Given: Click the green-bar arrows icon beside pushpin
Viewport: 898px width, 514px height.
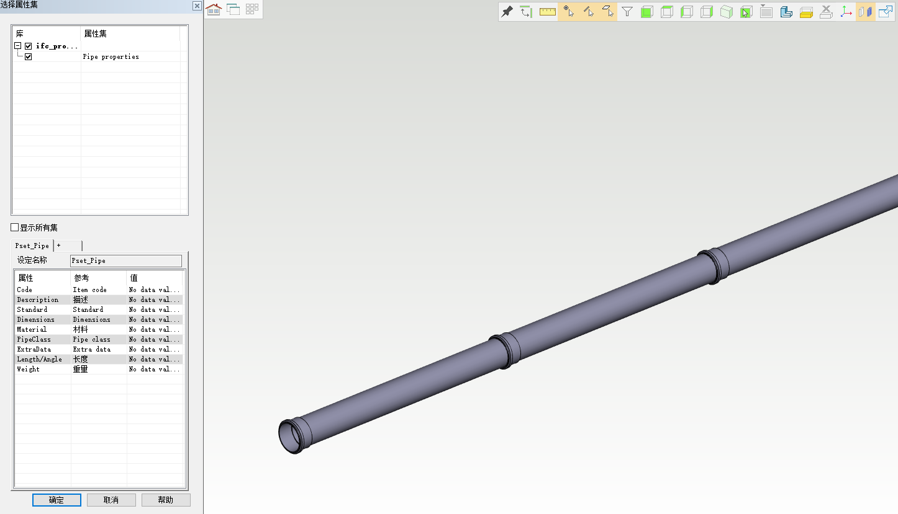Looking at the screenshot, I should click(x=527, y=12).
